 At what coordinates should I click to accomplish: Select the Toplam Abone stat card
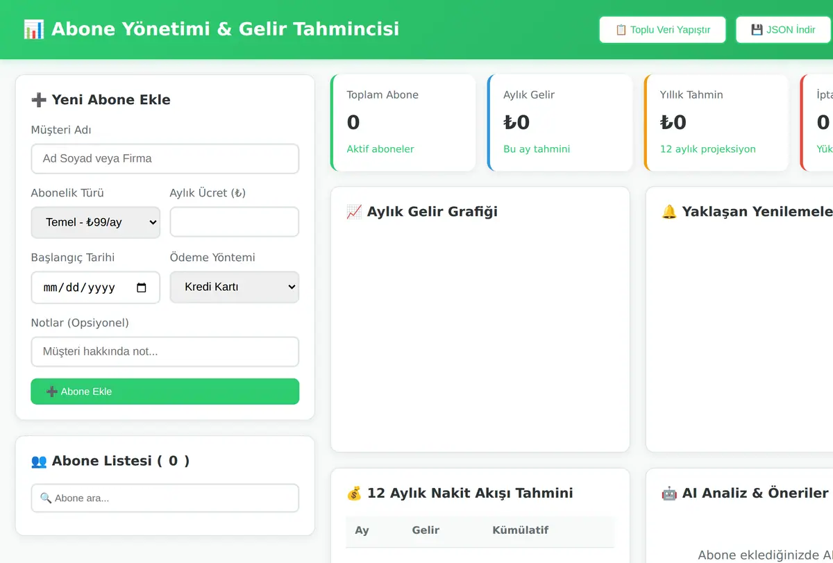[403, 123]
